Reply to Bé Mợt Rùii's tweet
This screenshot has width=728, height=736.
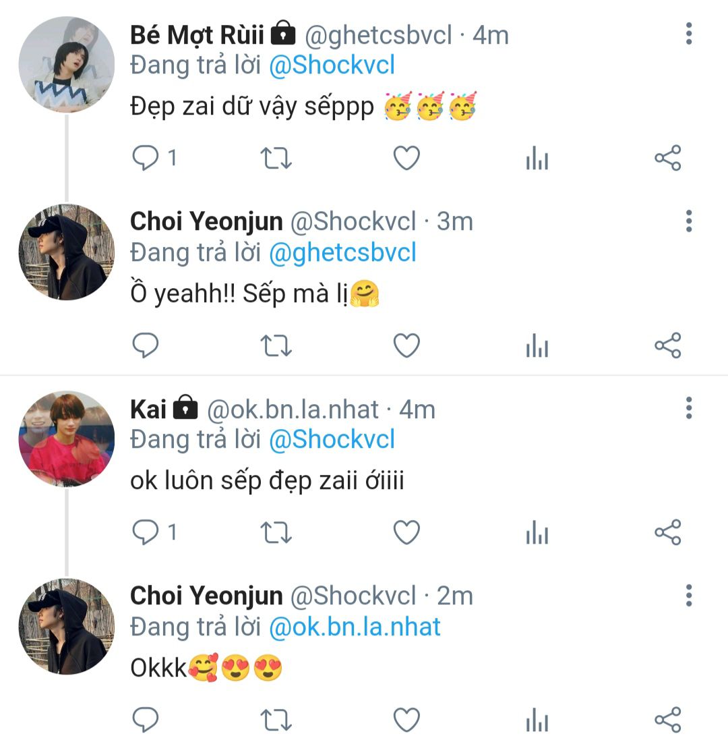pyautogui.click(x=145, y=159)
